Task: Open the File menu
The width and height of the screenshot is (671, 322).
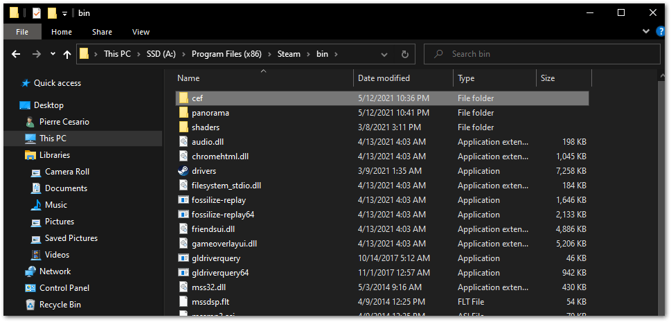Action: click(22, 32)
